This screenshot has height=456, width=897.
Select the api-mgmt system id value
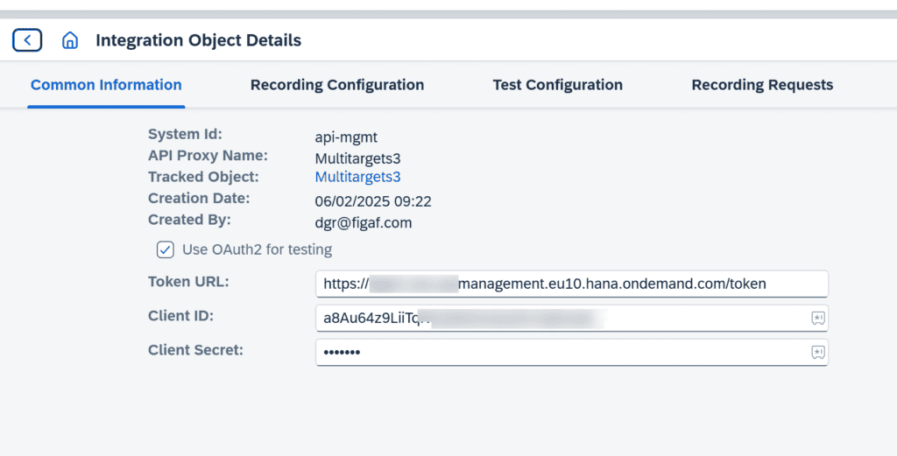(346, 137)
